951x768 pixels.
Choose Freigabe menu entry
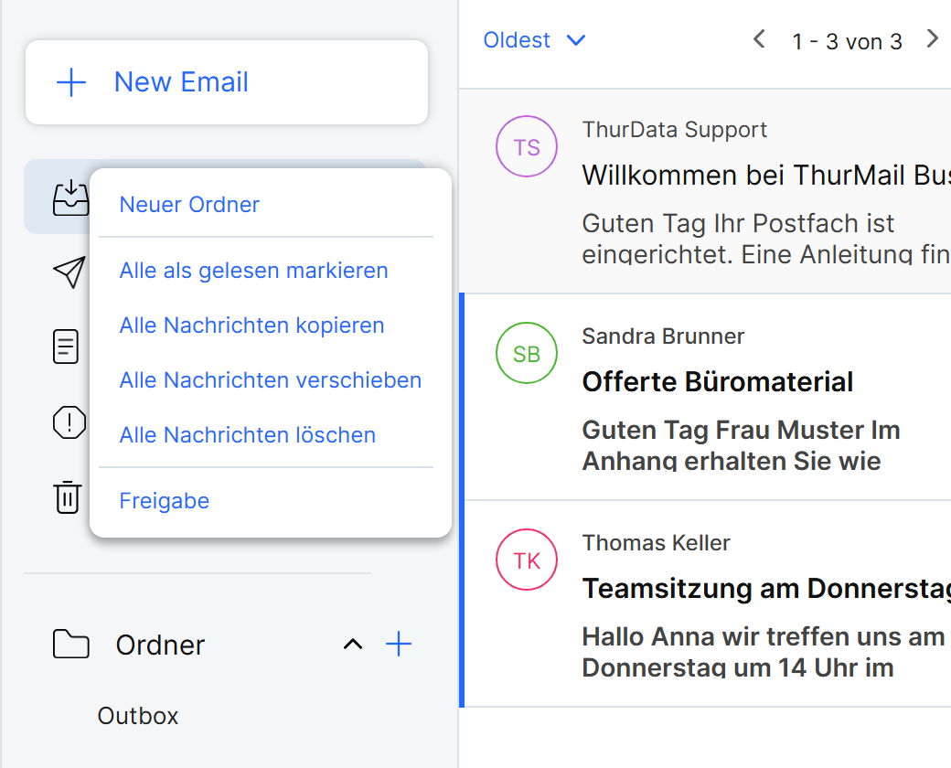[165, 501]
